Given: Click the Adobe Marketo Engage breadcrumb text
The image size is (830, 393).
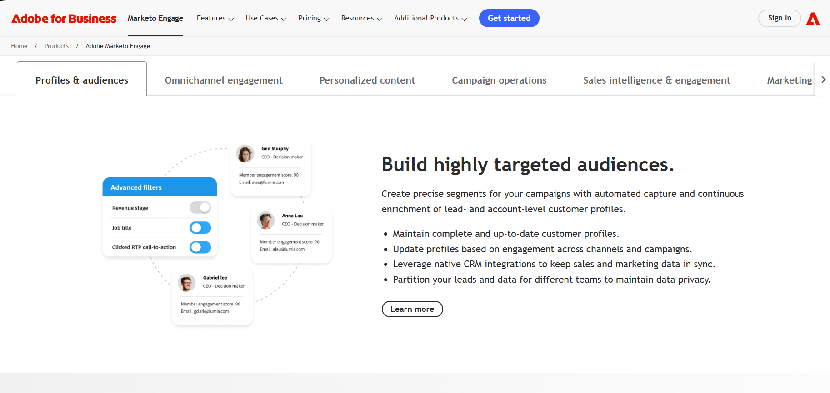Looking at the screenshot, I should pos(118,46).
